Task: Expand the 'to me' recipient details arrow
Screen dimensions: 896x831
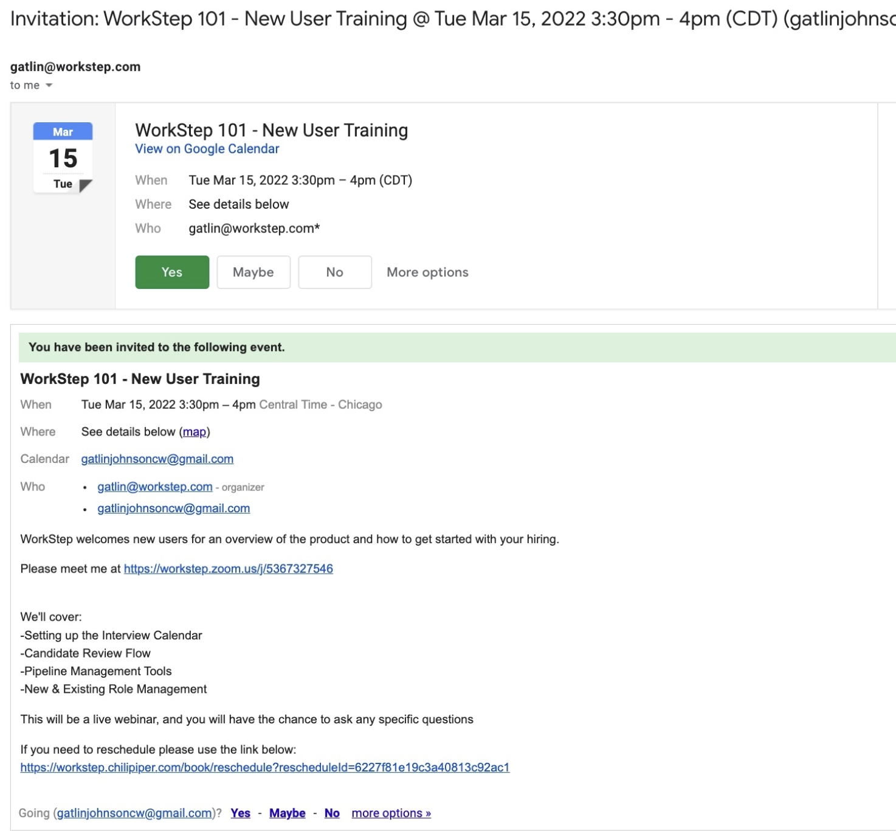Action: click(49, 85)
